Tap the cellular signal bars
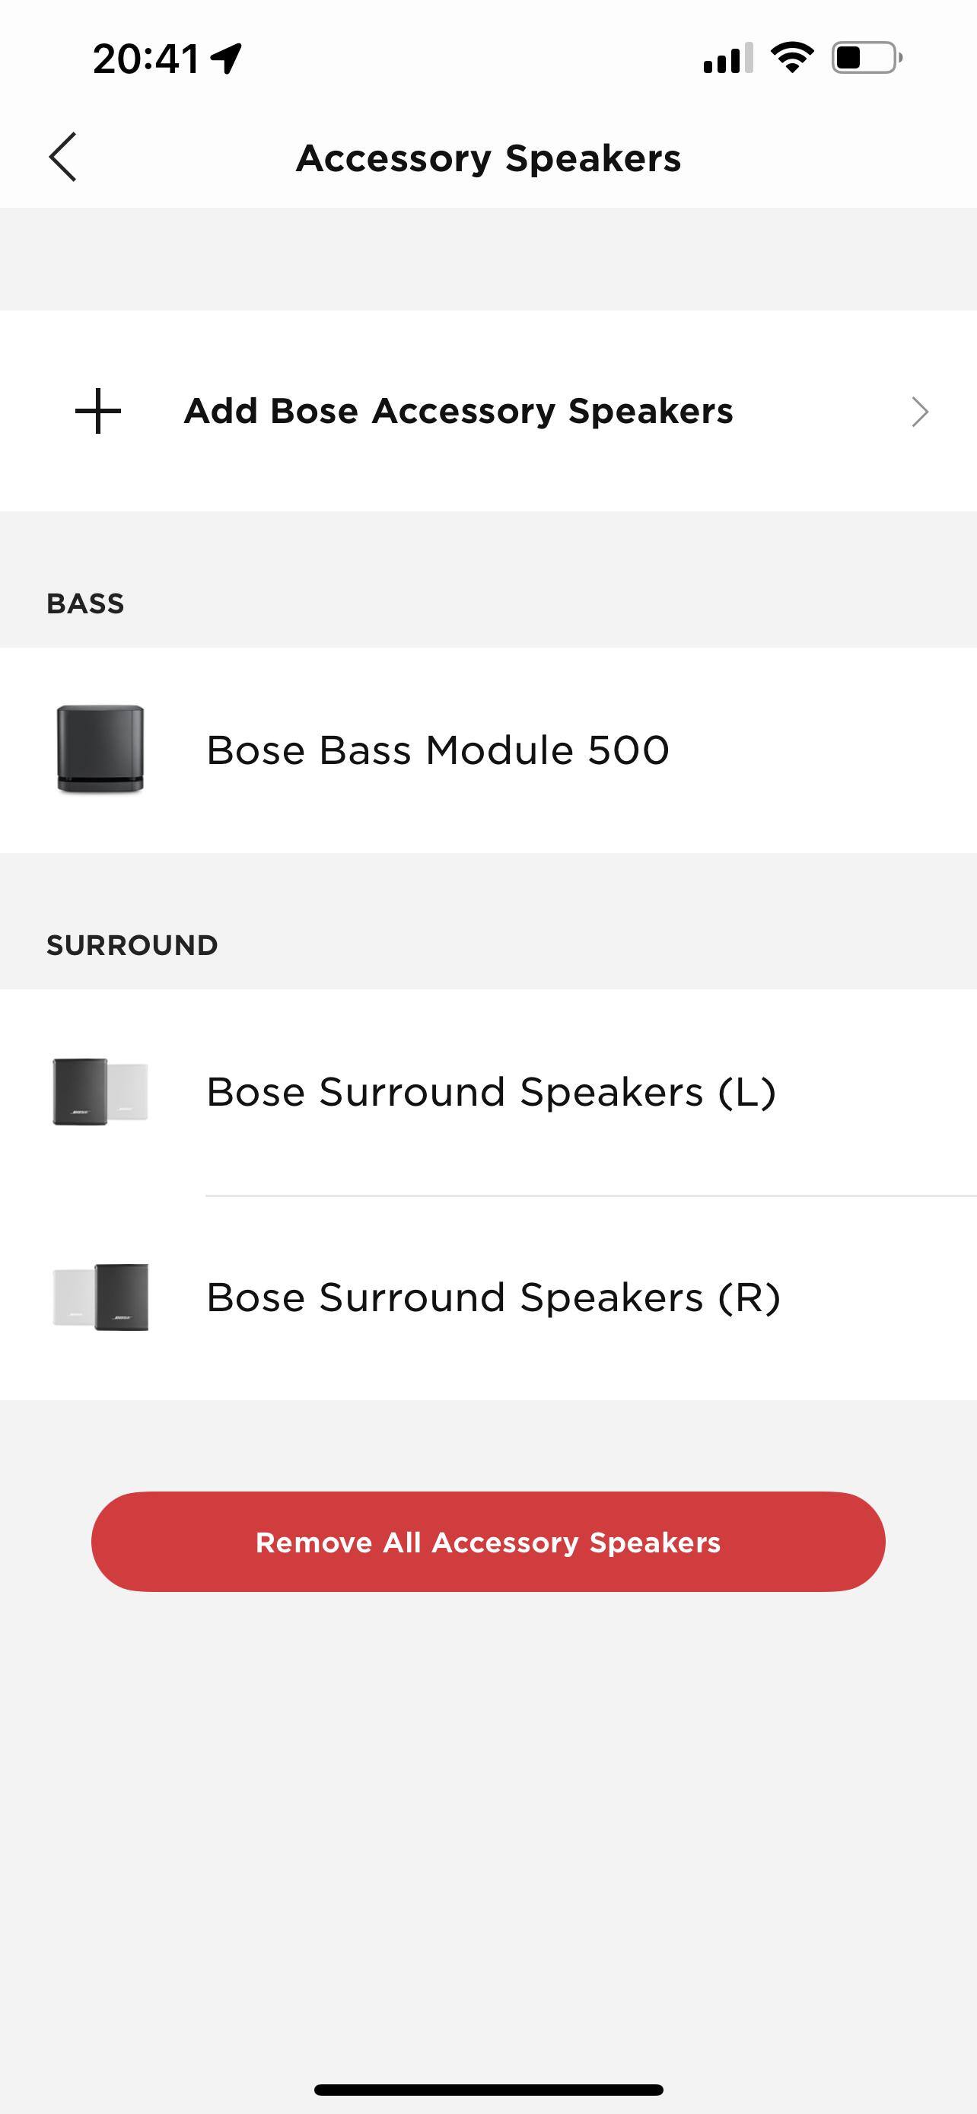 (727, 59)
